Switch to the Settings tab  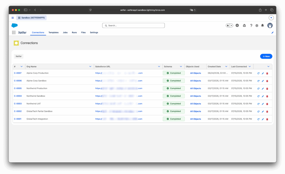[94, 33]
